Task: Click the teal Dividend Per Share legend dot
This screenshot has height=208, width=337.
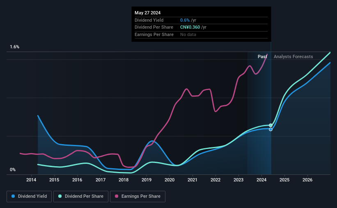Action: point(60,197)
